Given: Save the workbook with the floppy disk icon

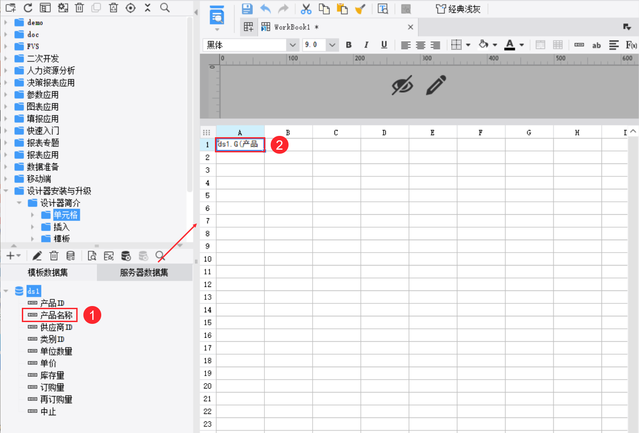Looking at the screenshot, I should coord(247,8).
